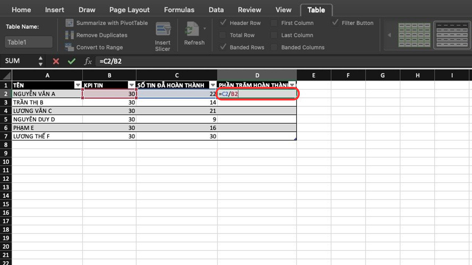Click cell NGUYÊN DUY D
This screenshot has width=472, height=265.
[47, 119]
